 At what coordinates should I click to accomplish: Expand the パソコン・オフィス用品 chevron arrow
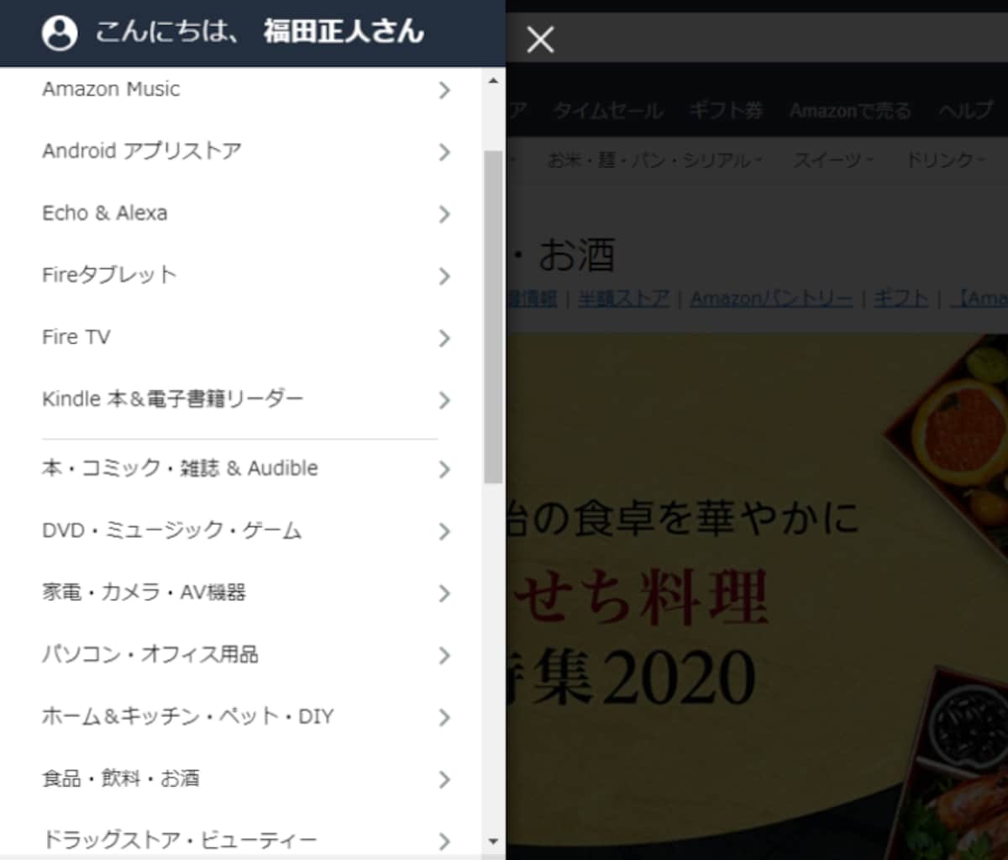(444, 656)
